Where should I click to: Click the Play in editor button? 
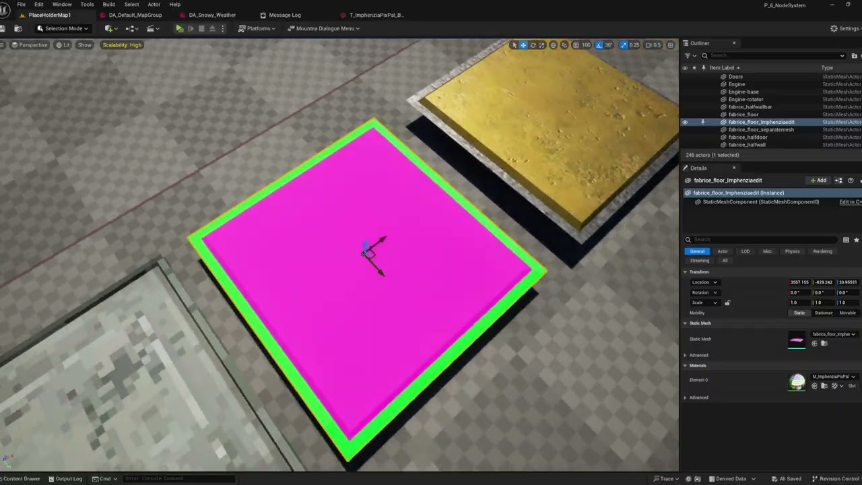tap(179, 28)
